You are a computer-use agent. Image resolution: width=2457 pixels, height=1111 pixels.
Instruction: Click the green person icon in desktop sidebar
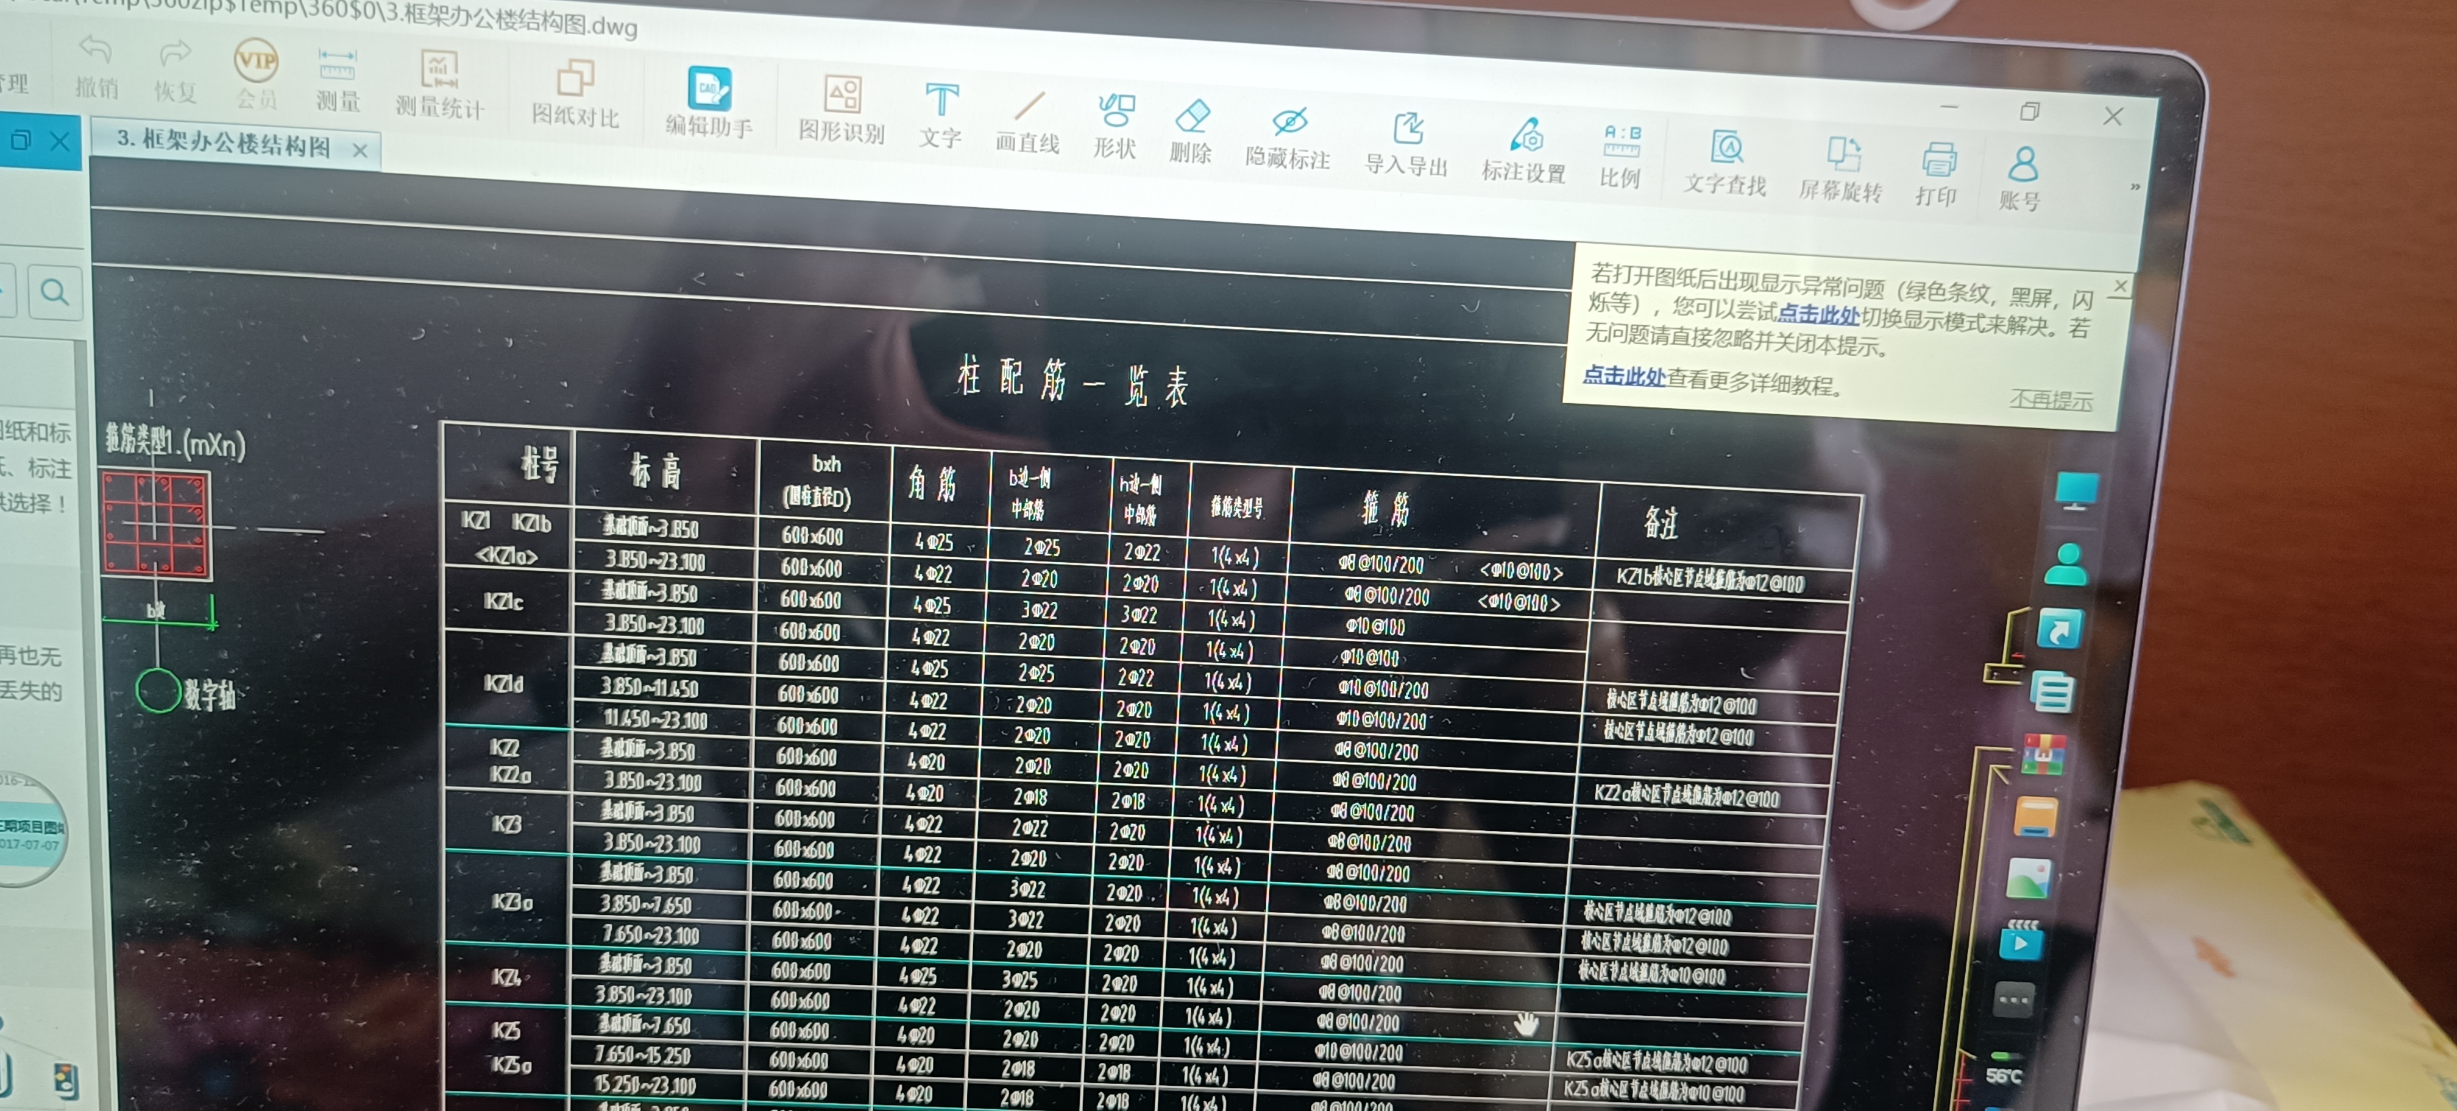(2067, 563)
